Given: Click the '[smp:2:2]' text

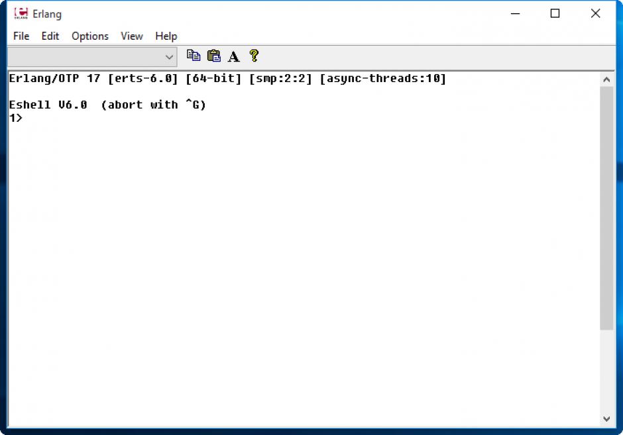Looking at the screenshot, I should (x=280, y=79).
